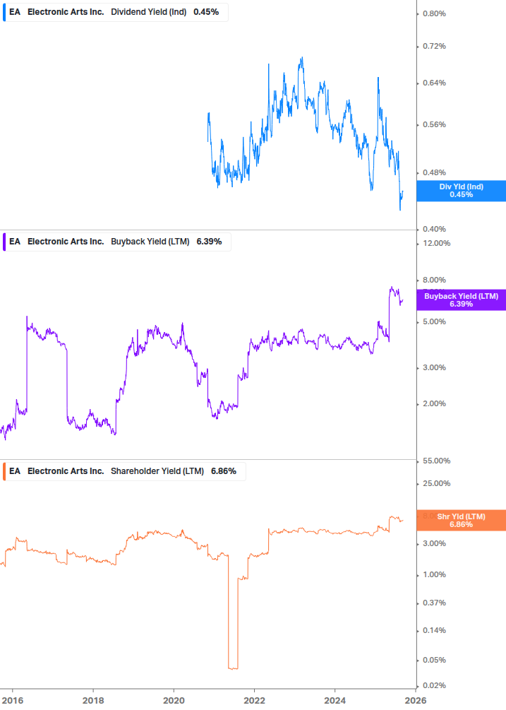Click the 0.45% value in the dividend legend

click(x=206, y=12)
